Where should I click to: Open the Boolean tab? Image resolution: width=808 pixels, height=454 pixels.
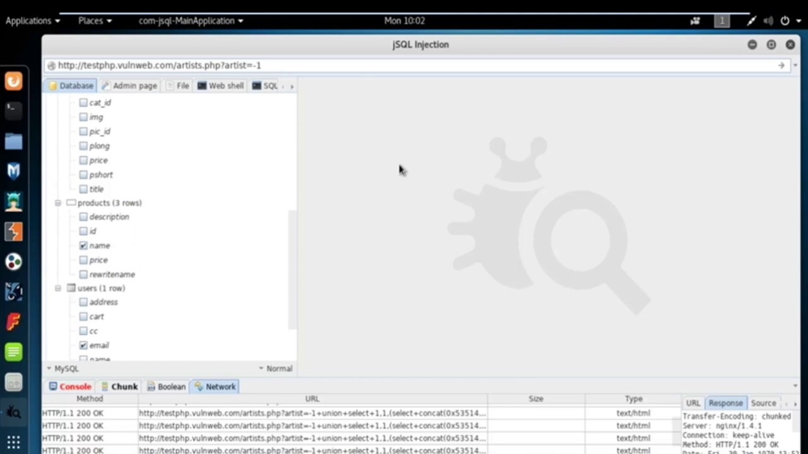[167, 387]
